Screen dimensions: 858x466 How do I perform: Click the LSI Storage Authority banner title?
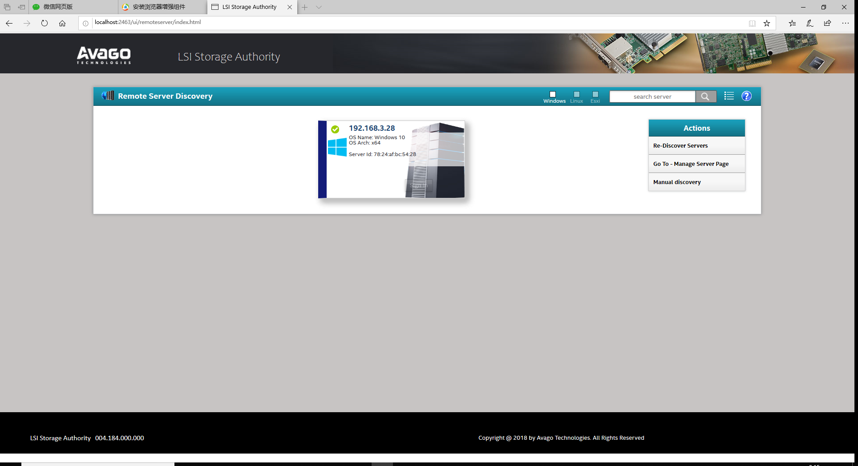click(229, 57)
